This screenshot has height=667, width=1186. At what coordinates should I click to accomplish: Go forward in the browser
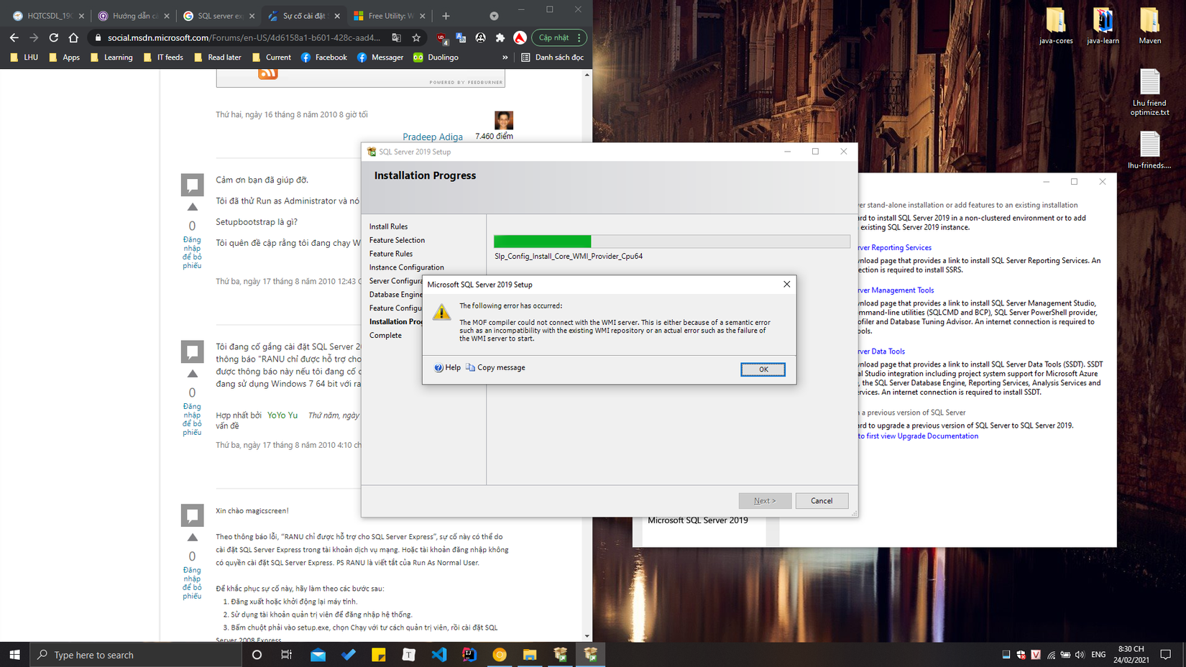(x=34, y=37)
